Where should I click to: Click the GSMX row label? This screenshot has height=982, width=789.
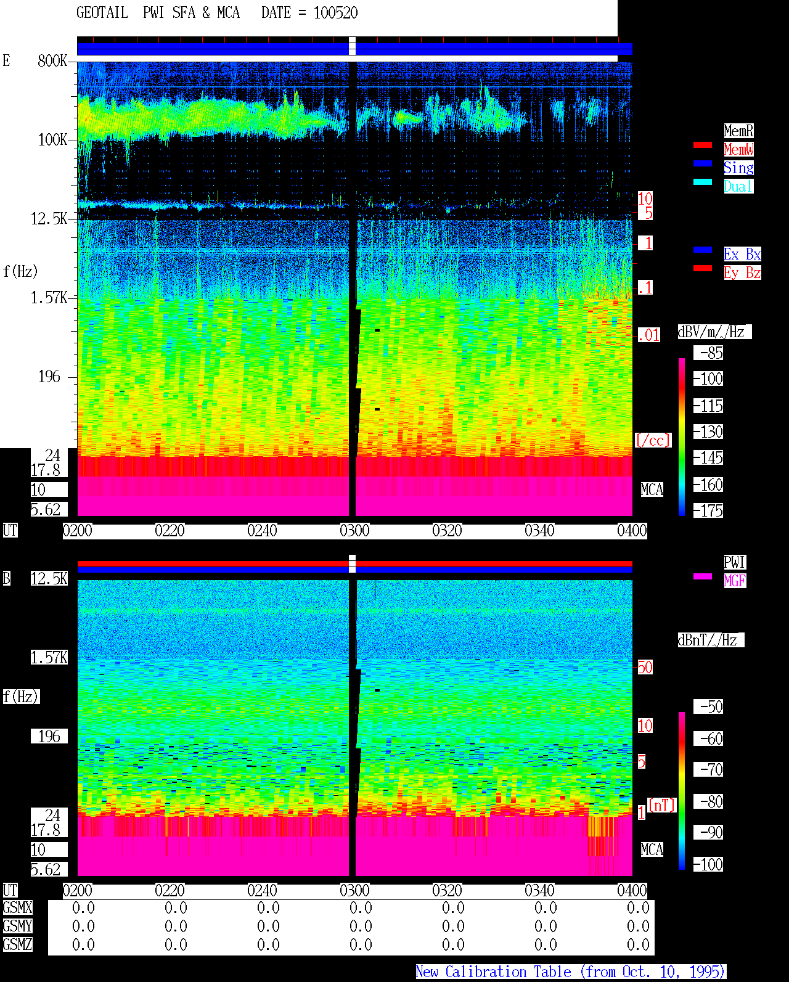[18, 908]
